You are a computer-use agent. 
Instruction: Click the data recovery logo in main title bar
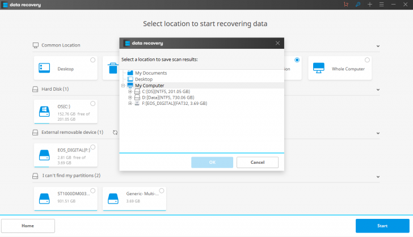(x=5, y=5)
